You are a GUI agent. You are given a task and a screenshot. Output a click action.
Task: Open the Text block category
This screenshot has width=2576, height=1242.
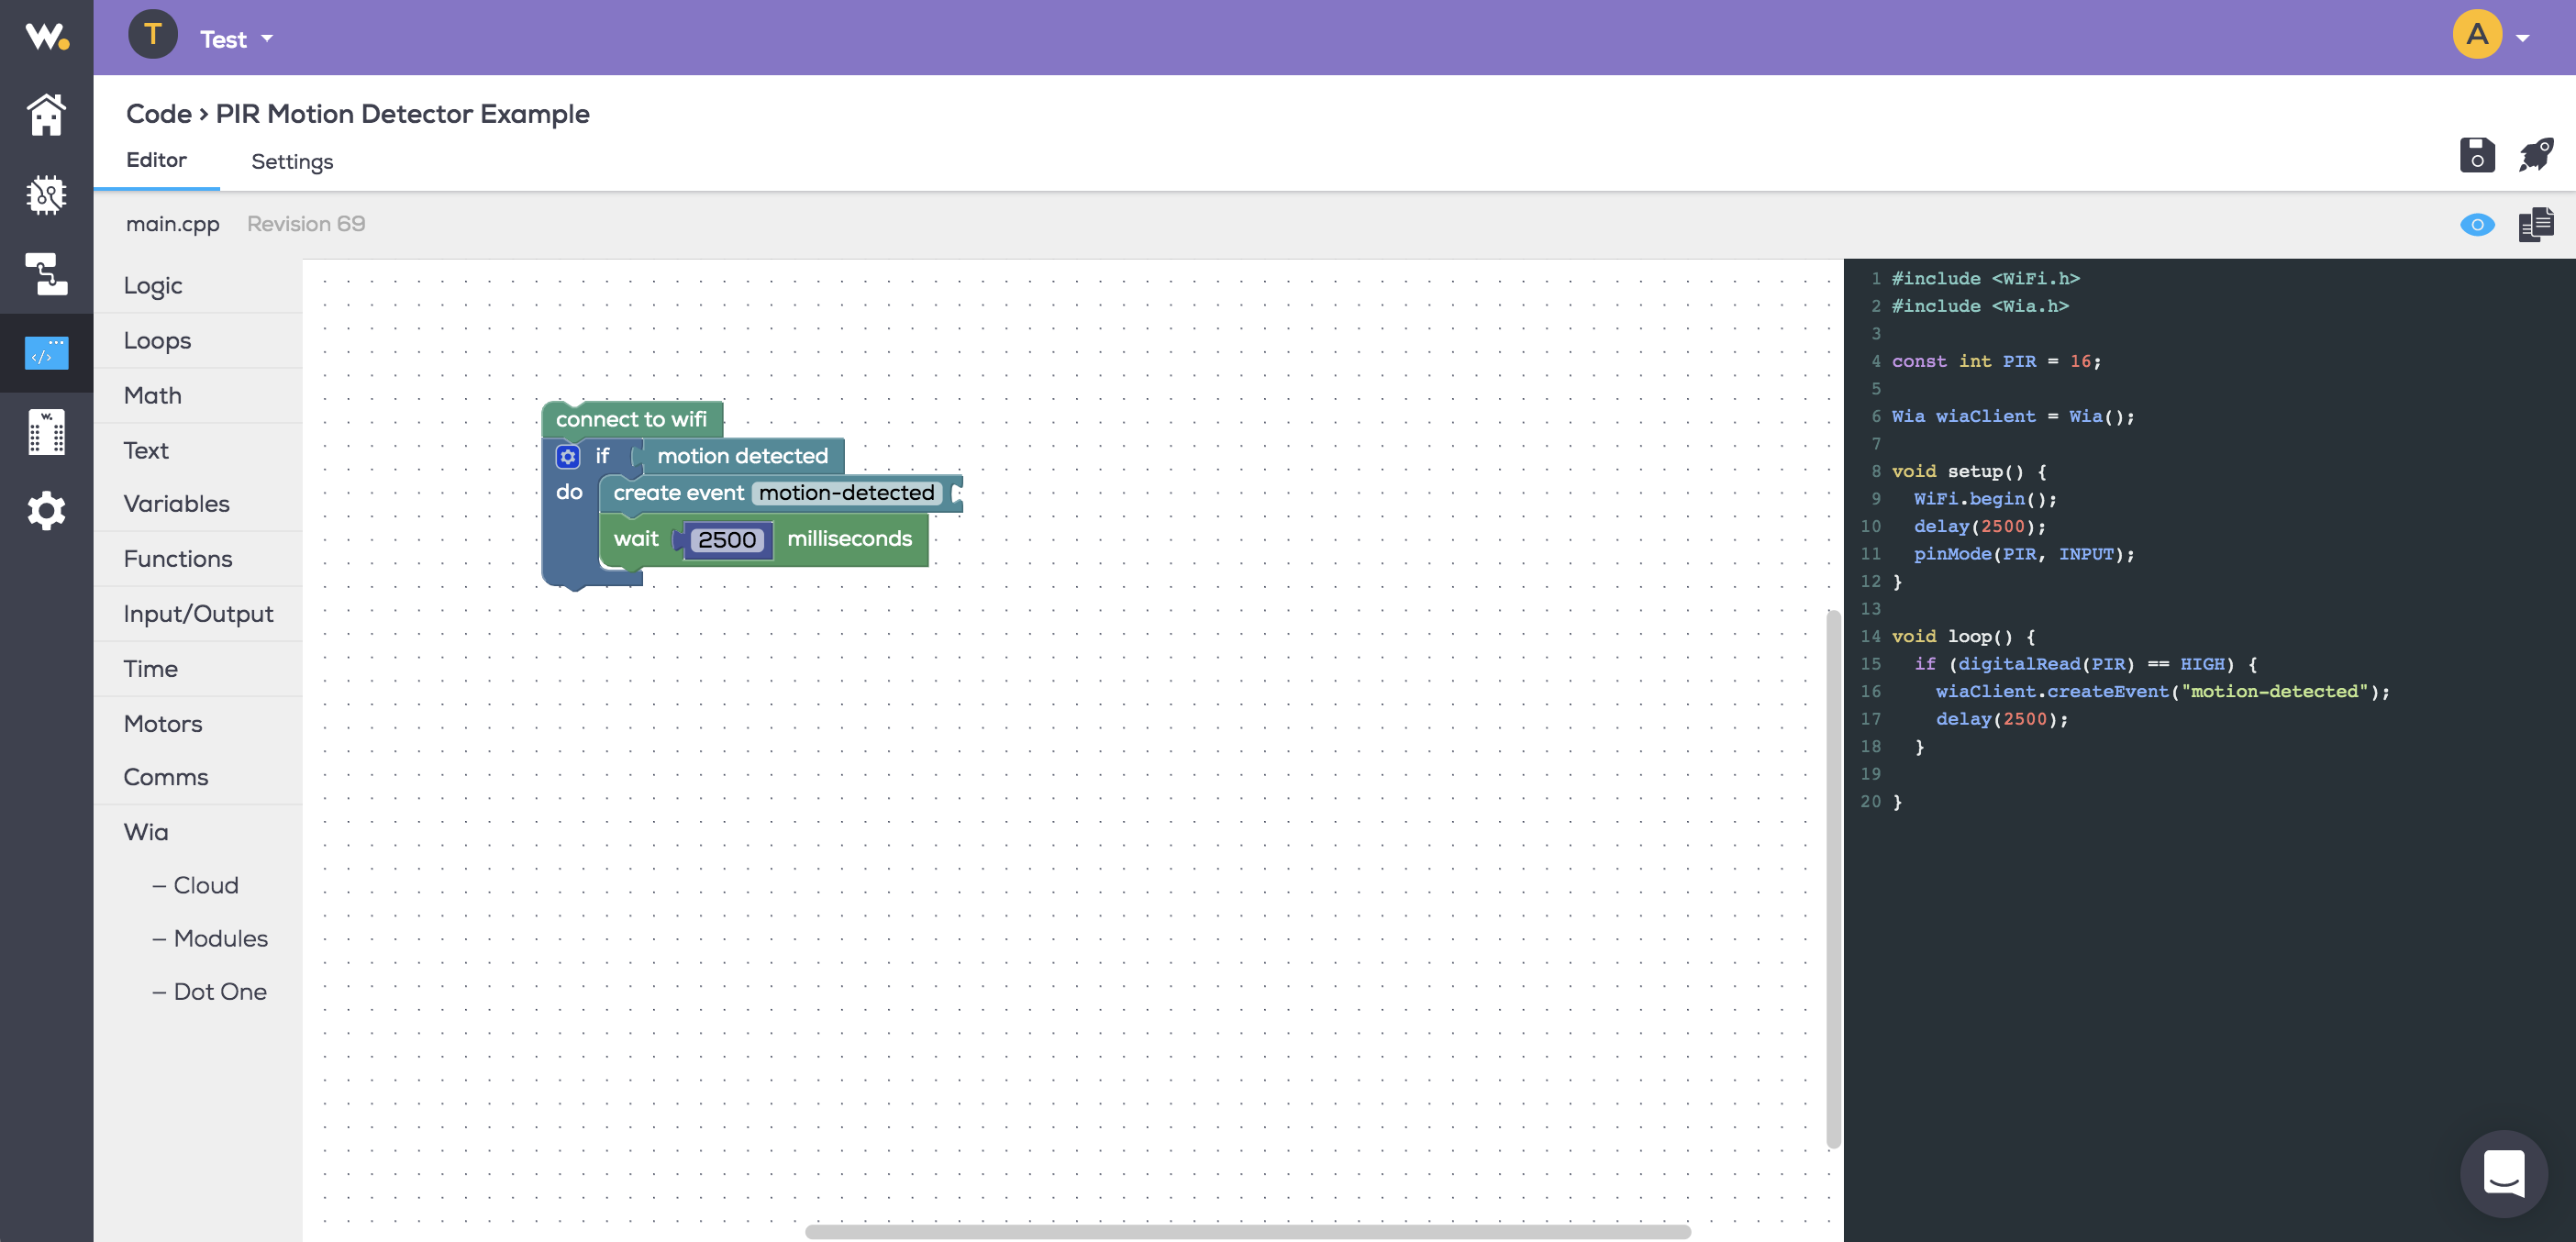pyautogui.click(x=198, y=451)
